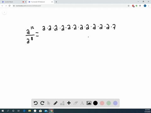This screenshot has height=113, width=151.
Task: Switch to the Control Panel tab
Action: 14,2
